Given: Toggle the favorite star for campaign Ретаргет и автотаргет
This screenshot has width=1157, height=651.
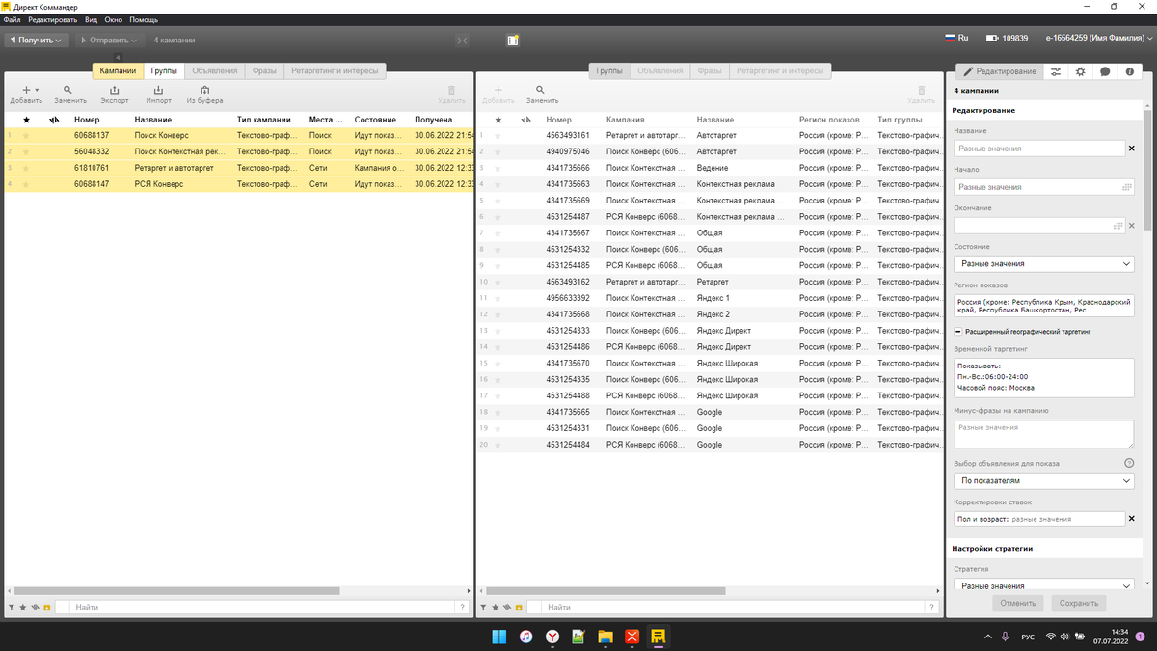Looking at the screenshot, I should [x=26, y=168].
